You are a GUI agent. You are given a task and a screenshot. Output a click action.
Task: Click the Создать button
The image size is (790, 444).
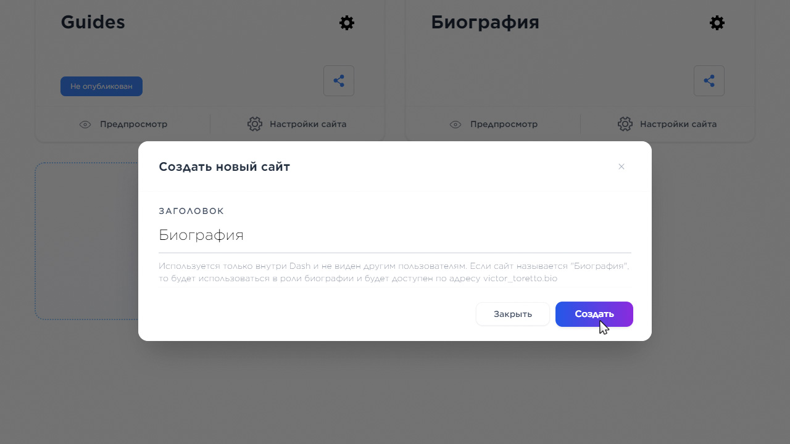tap(594, 314)
